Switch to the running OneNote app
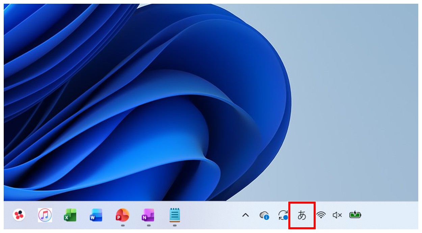The width and height of the screenshot is (422, 233). tap(148, 215)
